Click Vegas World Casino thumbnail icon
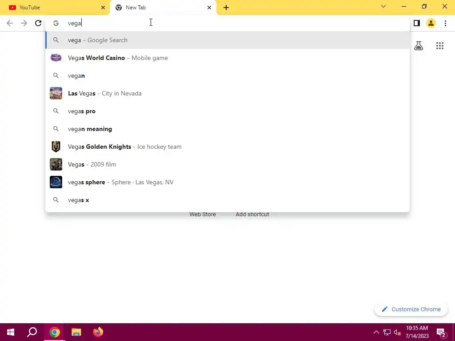 (x=56, y=58)
